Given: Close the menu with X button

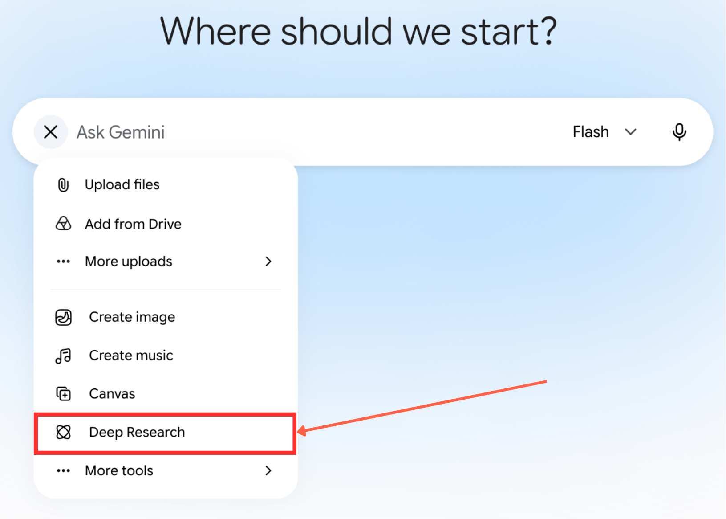Looking at the screenshot, I should tap(51, 132).
